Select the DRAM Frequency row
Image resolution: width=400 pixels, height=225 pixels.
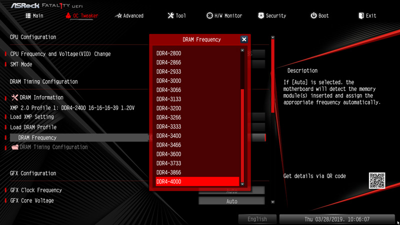[79, 138]
